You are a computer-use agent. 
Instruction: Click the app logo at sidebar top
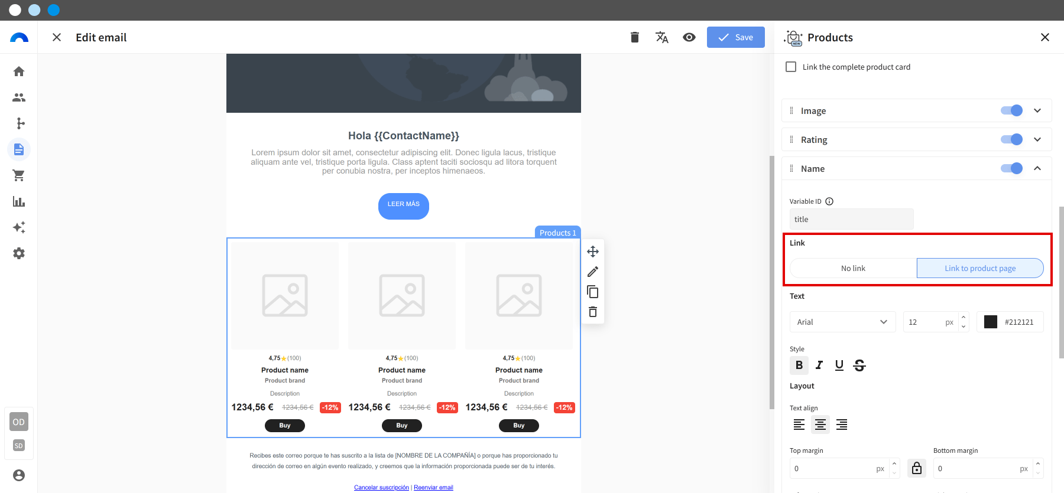point(19,38)
